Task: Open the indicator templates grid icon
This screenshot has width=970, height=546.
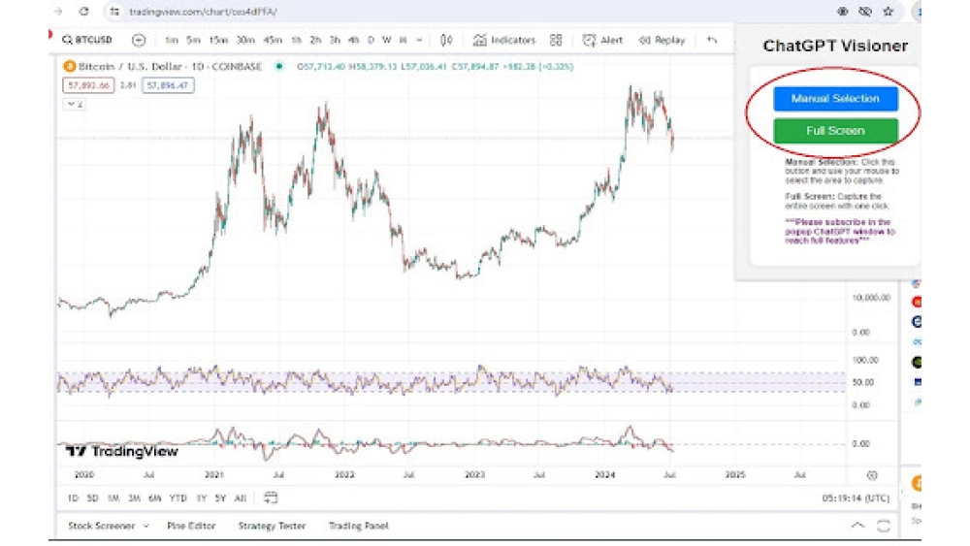Action: coord(556,40)
